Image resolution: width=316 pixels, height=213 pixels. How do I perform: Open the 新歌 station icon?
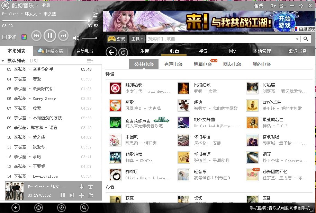tap(115, 105)
